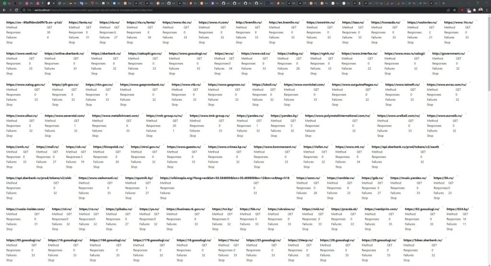Open the share page icon in address bar
491x266 pixels.
click(x=447, y=10)
